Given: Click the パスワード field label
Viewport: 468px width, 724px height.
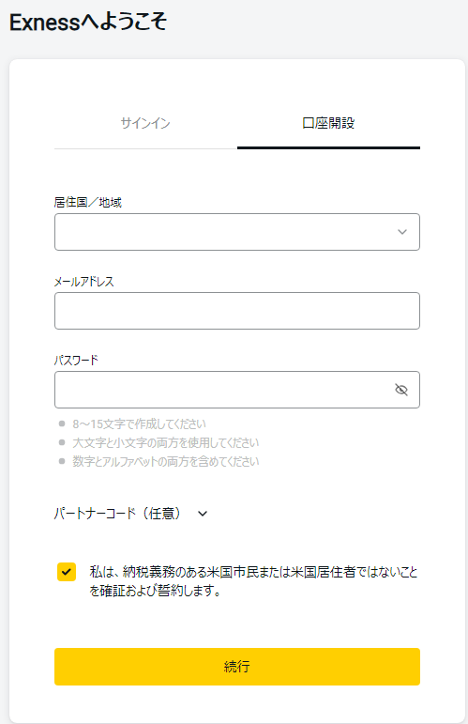Looking at the screenshot, I should pos(76,361).
